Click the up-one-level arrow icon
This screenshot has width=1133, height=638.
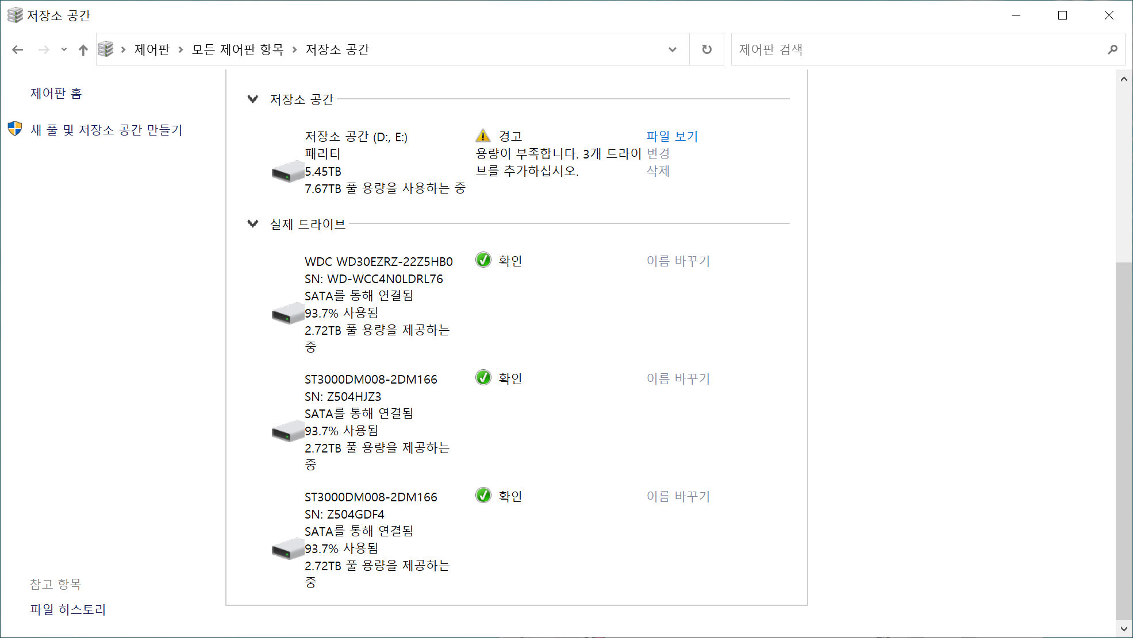[83, 50]
